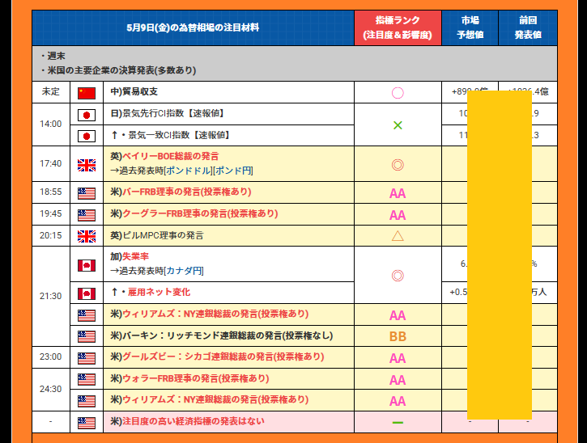Click the 18:55 time cell
The height and width of the screenshot is (443, 587).
pos(51,192)
